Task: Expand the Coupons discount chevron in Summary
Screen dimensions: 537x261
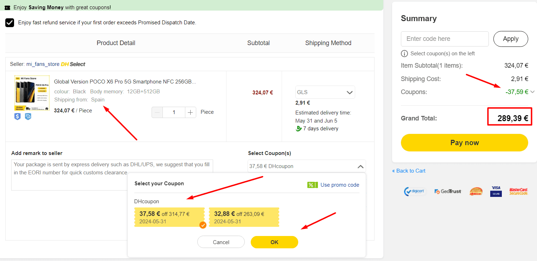Action: pyautogui.click(x=532, y=92)
